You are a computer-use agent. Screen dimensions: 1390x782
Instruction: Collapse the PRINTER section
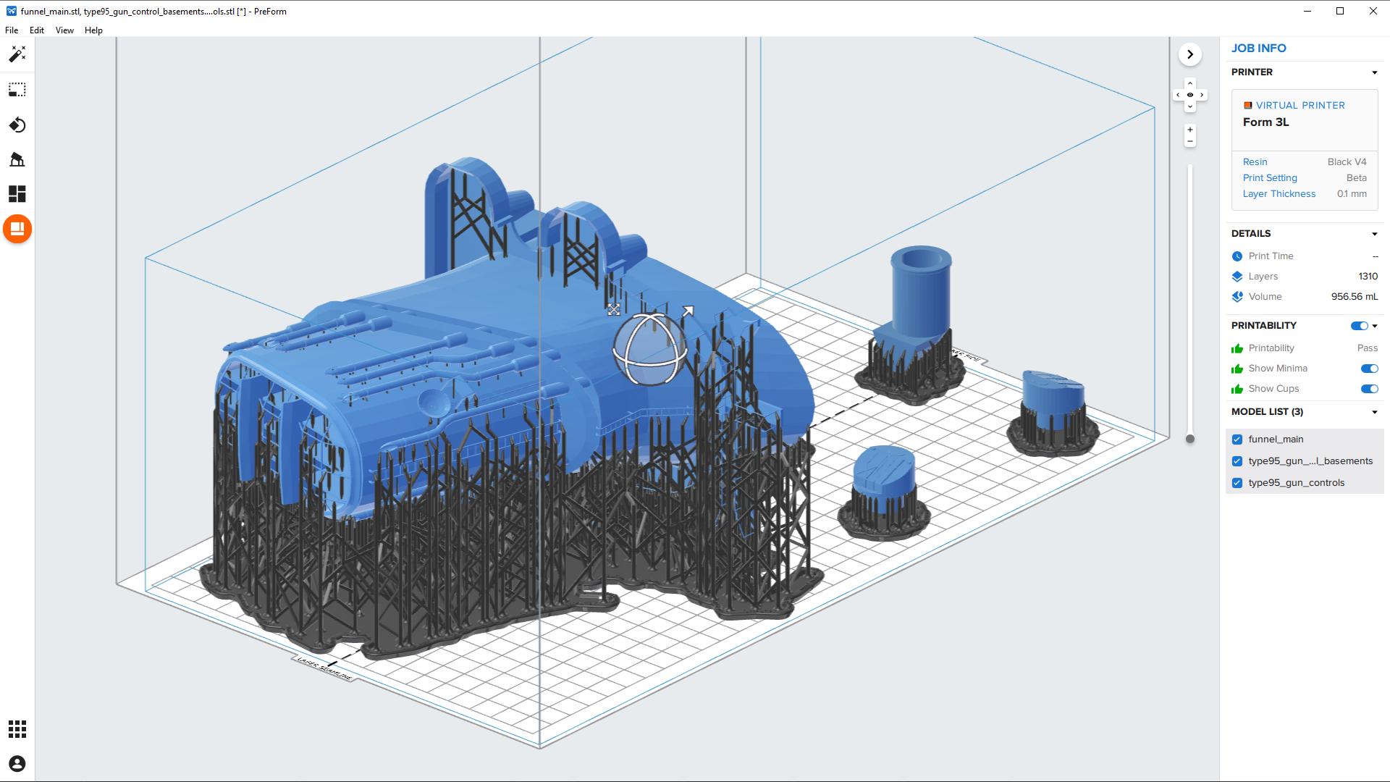pyautogui.click(x=1375, y=72)
